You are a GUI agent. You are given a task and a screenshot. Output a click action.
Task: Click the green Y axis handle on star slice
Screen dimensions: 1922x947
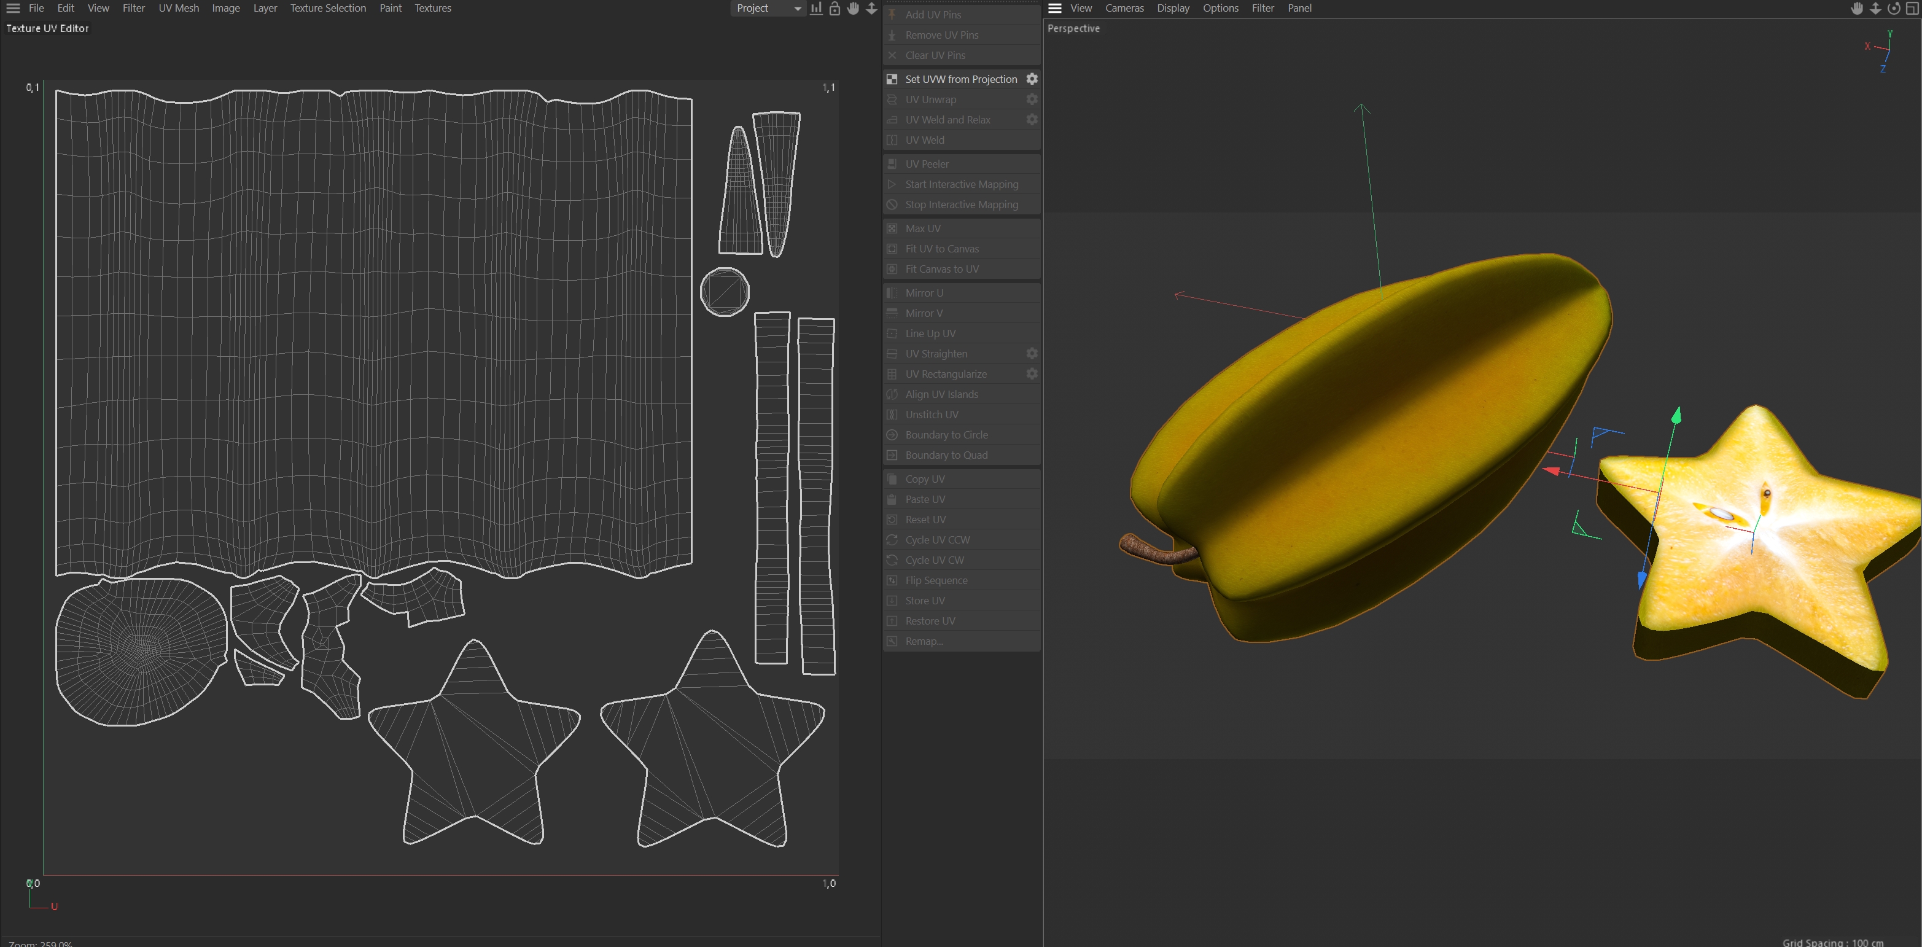point(1676,416)
